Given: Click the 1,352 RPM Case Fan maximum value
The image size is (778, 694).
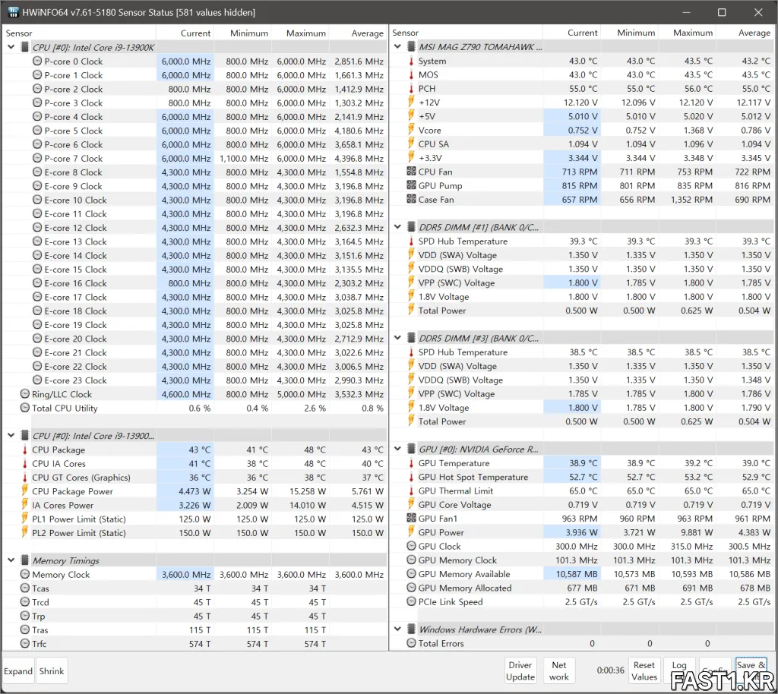Looking at the screenshot, I should tap(691, 200).
